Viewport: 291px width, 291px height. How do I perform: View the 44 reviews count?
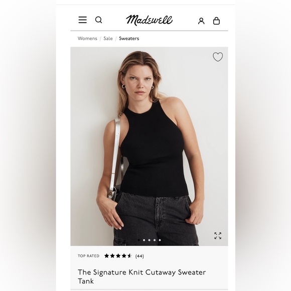(139, 256)
